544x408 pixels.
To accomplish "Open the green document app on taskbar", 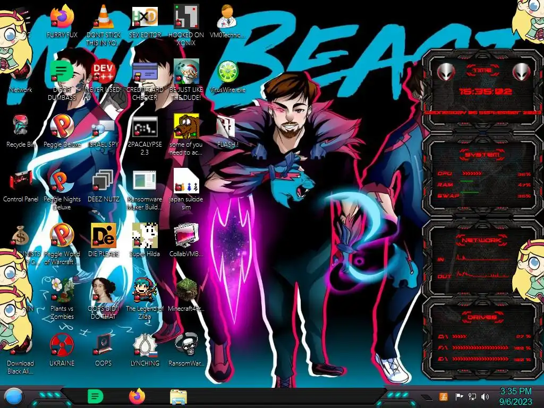I will pos(95,396).
